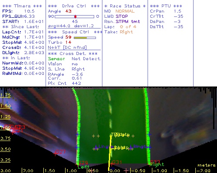
Task: Click the STOP last-mode value
Action: click(122, 16)
